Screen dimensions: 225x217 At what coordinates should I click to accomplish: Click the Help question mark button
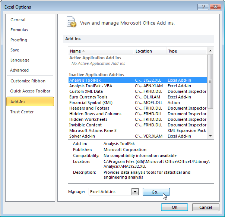point(203,7)
